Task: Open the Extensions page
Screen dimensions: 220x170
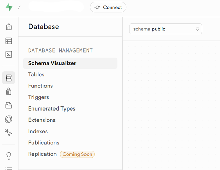Action: coord(42,120)
